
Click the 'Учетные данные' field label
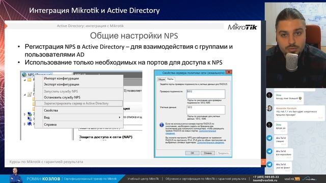click(168, 107)
